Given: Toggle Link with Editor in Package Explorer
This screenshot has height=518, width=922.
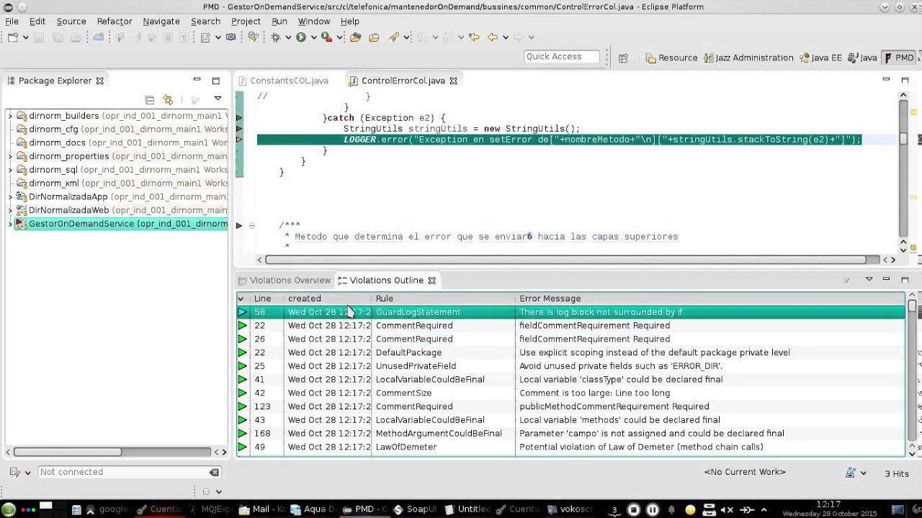Looking at the screenshot, I should coord(168,100).
